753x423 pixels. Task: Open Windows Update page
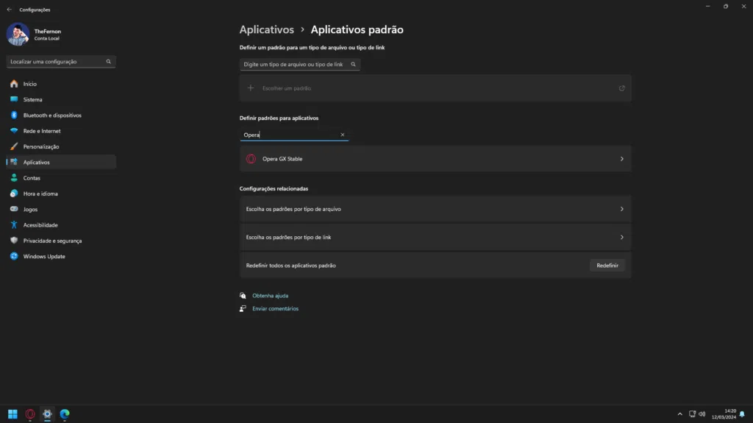pos(61,256)
